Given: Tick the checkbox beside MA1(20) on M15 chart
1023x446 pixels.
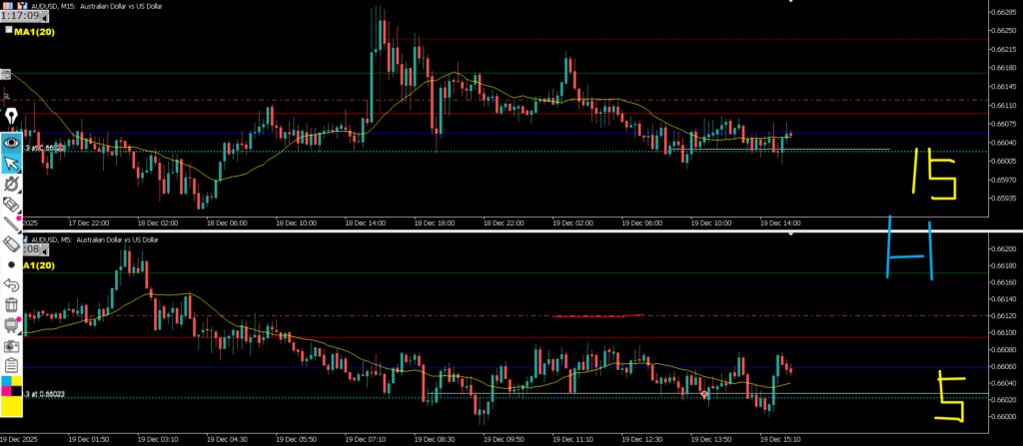Looking at the screenshot, I should point(8,31).
